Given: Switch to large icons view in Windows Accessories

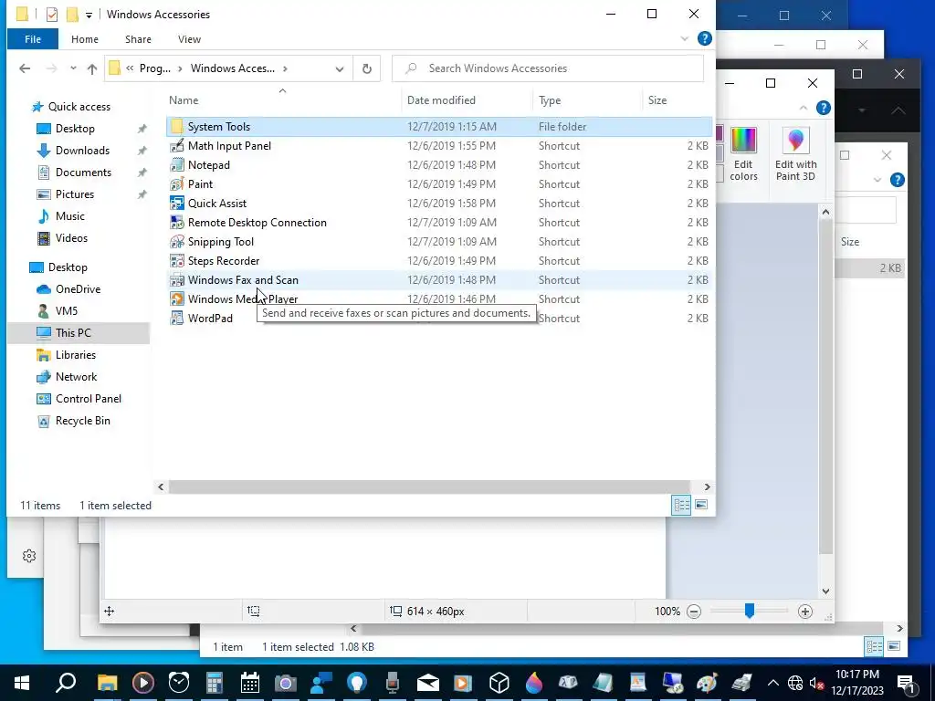Looking at the screenshot, I should 701,505.
